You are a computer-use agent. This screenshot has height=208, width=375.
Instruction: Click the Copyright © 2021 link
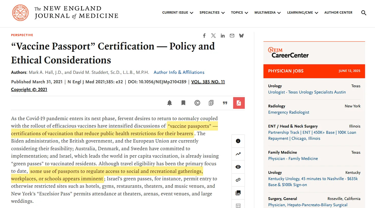[29, 90]
